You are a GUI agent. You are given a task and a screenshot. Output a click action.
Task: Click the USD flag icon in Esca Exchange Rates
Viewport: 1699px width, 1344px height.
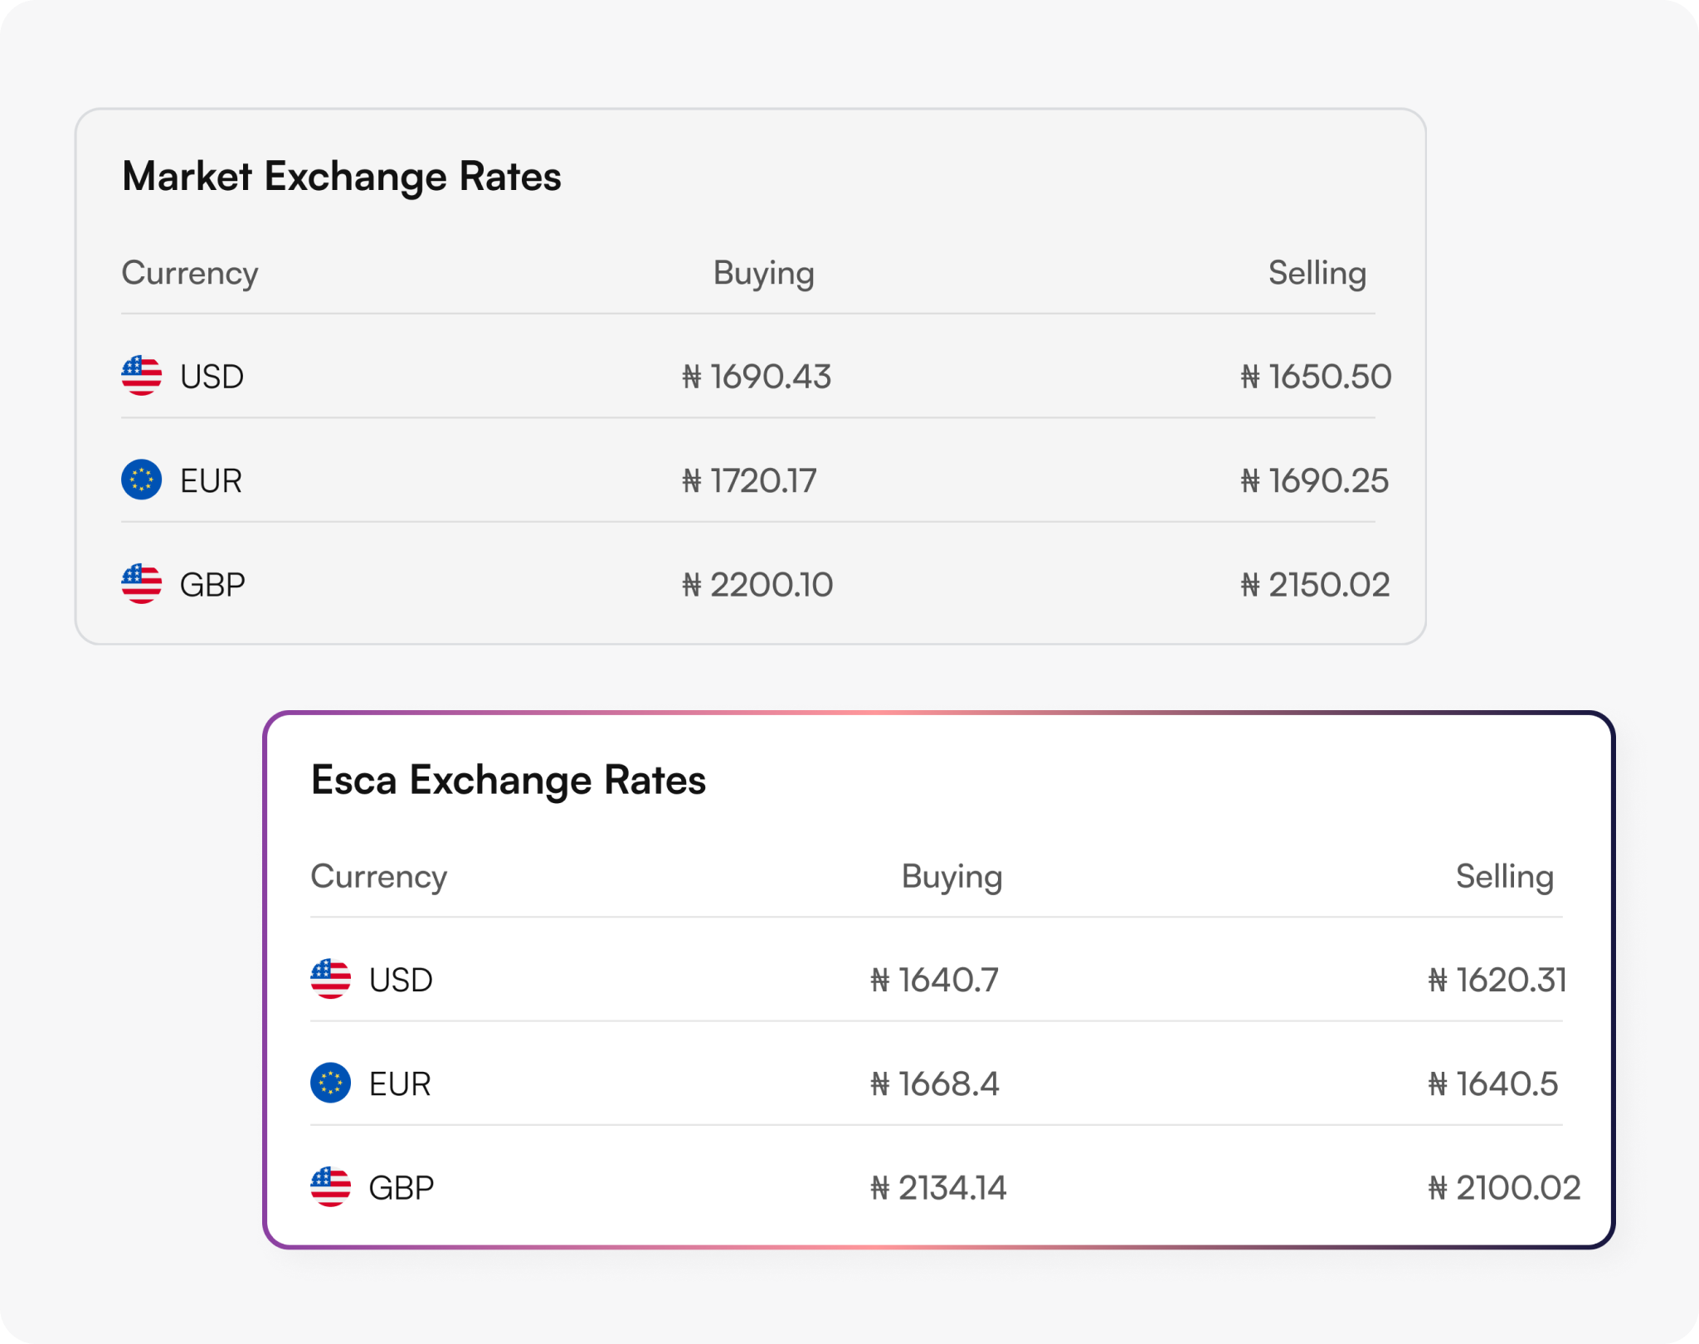[329, 980]
